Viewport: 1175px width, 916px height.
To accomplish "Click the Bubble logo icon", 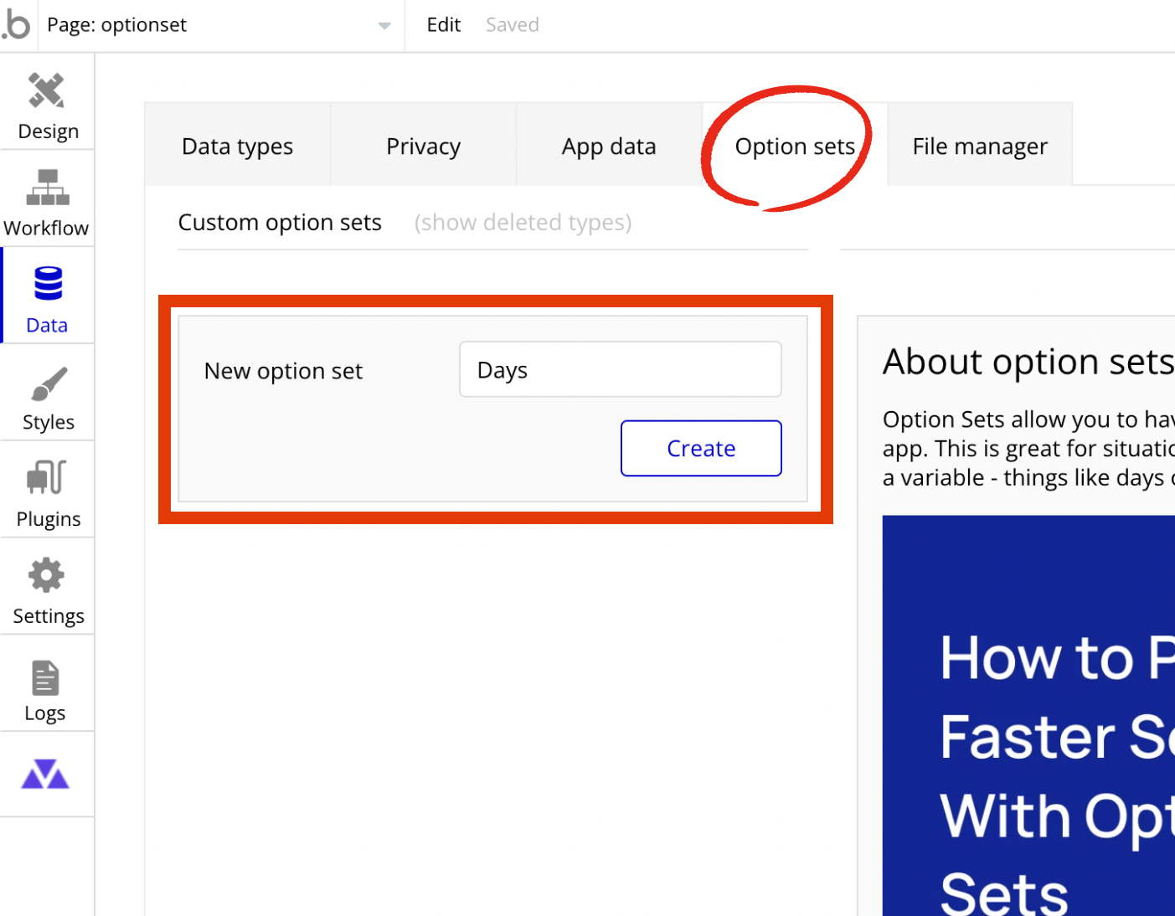I will [x=17, y=24].
